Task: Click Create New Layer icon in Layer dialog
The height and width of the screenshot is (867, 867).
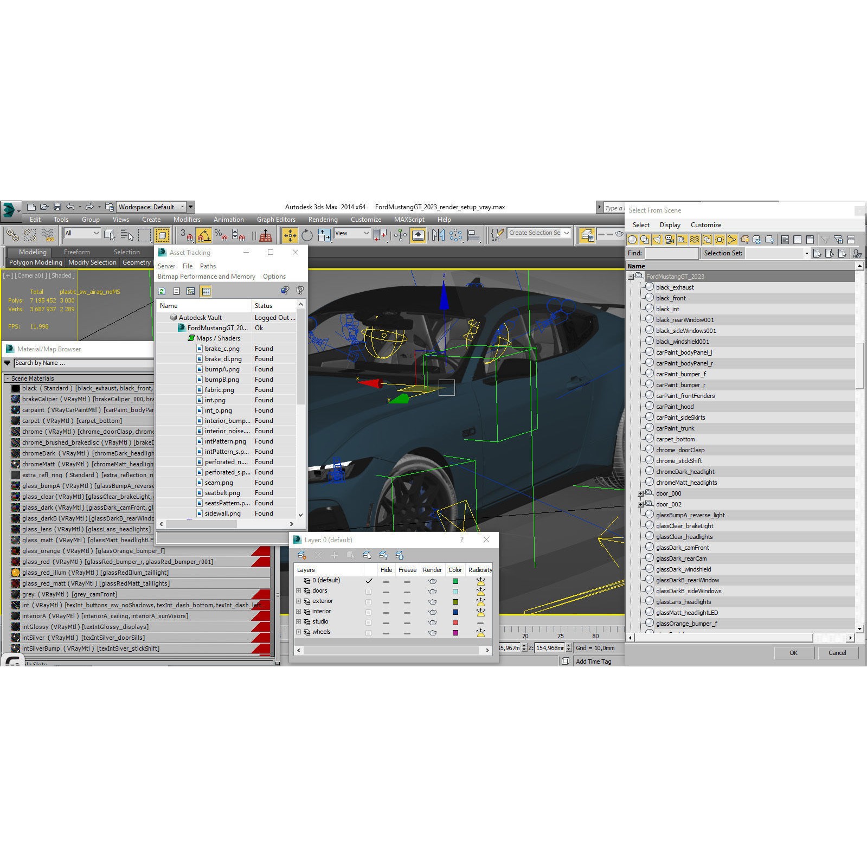Action: [x=302, y=555]
